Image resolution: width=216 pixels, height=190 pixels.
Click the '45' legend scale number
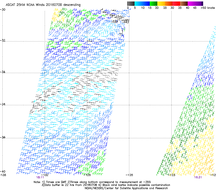(195, 8)
